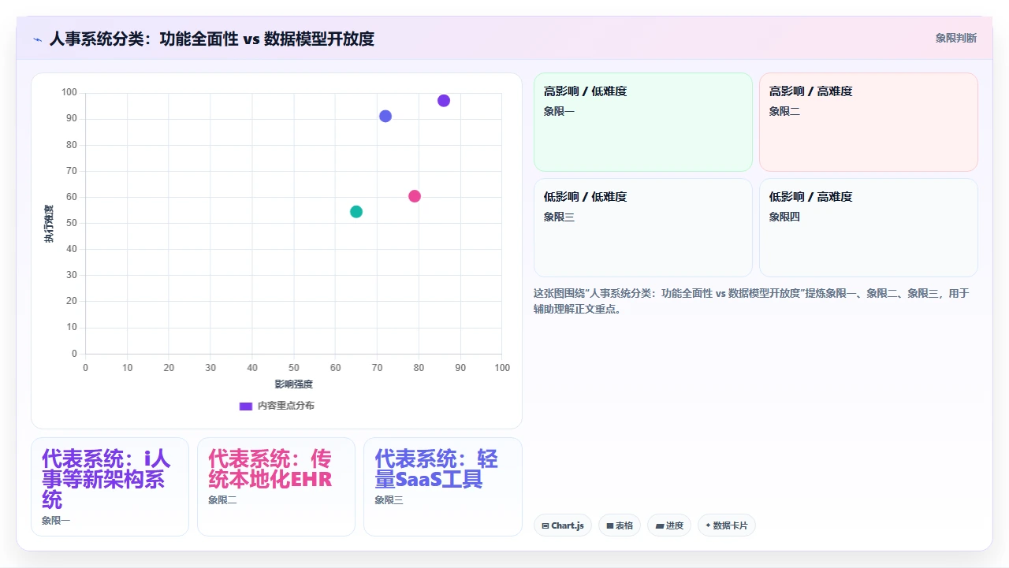The image size is (1009, 568).
Task: Click the purple data point near 97
Action: tap(444, 101)
